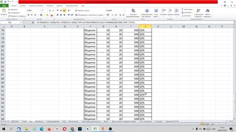Click the comma style icon
The width and height of the screenshot is (236, 132).
pos(116,15)
